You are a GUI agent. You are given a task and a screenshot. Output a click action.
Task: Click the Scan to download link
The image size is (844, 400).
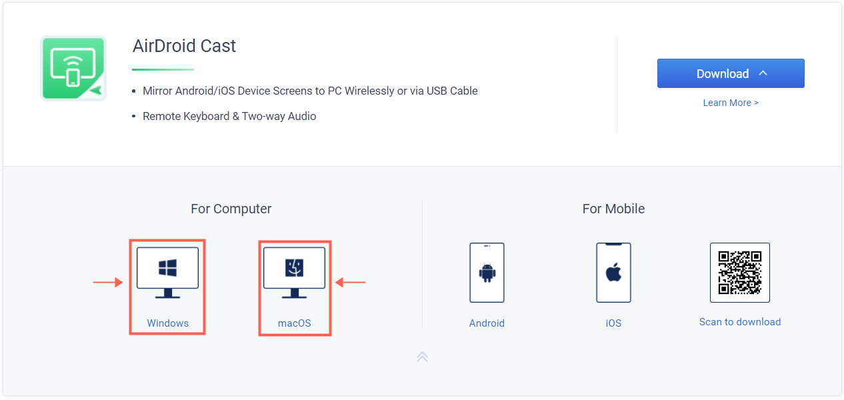[x=740, y=322]
